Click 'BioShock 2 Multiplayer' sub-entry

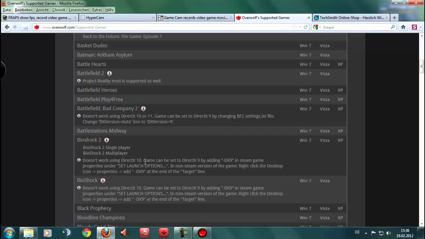pos(105,153)
